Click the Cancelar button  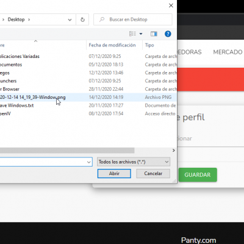point(153,173)
